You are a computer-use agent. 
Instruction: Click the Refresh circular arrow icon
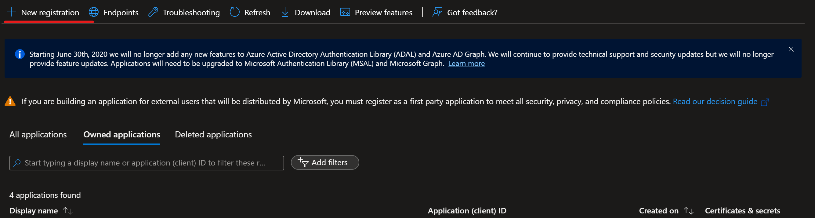click(234, 12)
